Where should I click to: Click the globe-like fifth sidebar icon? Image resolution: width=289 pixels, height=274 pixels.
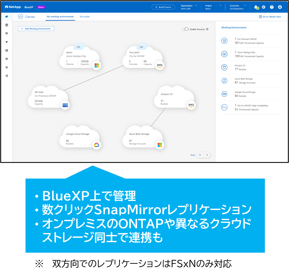tap(7, 51)
